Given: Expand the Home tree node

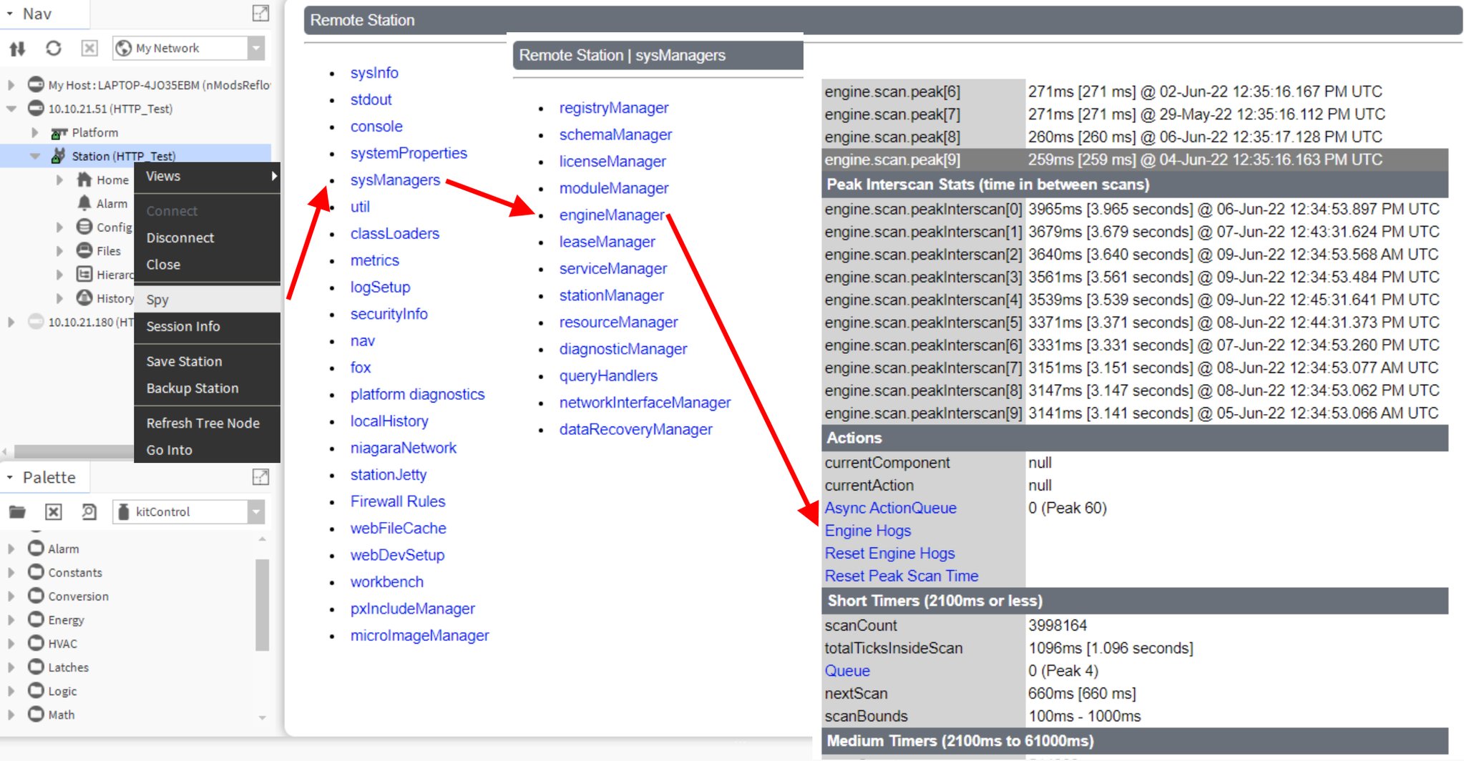Looking at the screenshot, I should (60, 180).
